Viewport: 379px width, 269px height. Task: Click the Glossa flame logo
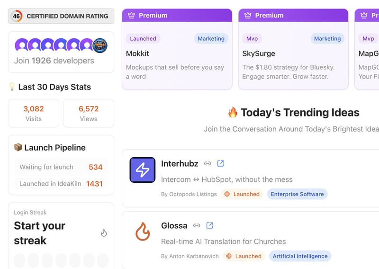click(x=143, y=232)
